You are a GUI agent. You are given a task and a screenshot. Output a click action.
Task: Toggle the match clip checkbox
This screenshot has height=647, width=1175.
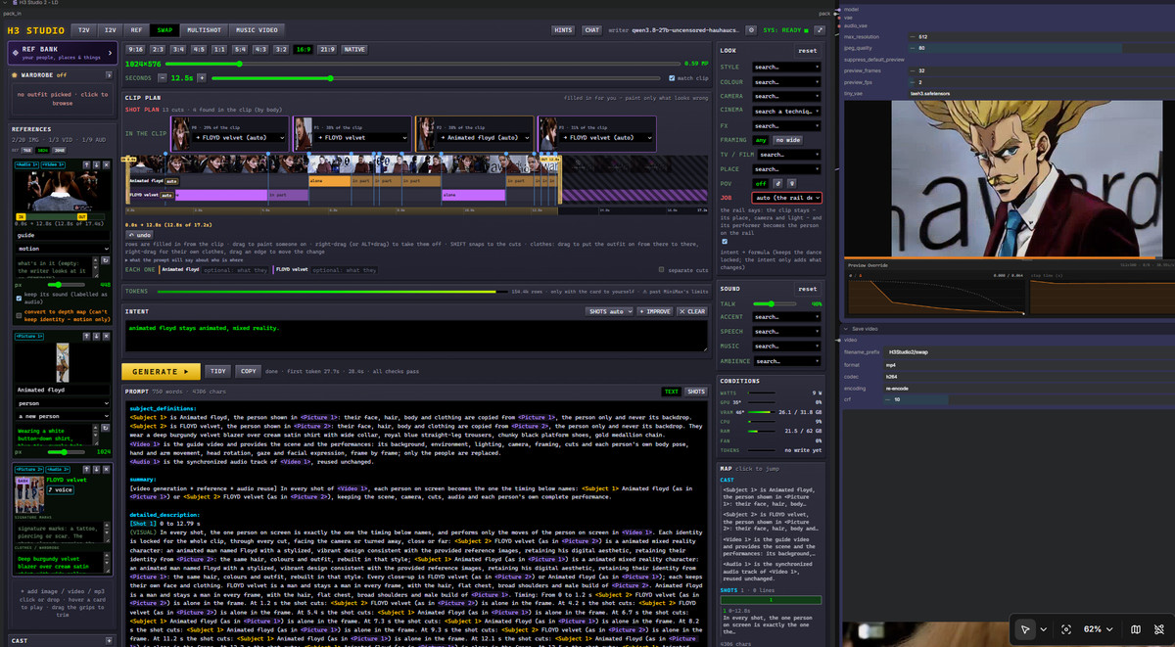tap(672, 78)
